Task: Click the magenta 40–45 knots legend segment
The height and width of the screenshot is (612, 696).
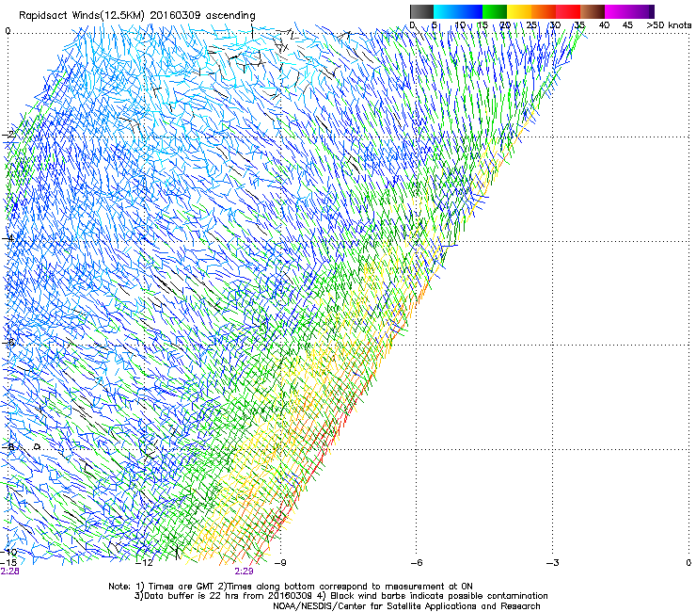Action: pos(617,11)
